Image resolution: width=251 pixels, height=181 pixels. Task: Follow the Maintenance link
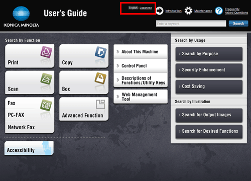pyautogui.click(x=203, y=11)
